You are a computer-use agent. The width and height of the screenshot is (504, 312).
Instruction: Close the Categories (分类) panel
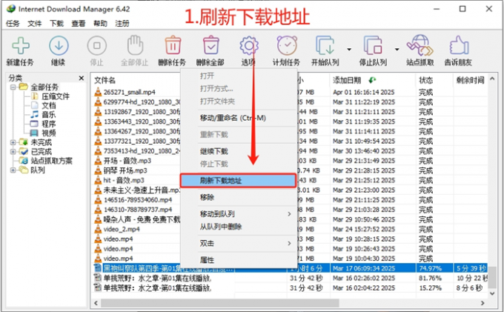[82, 78]
